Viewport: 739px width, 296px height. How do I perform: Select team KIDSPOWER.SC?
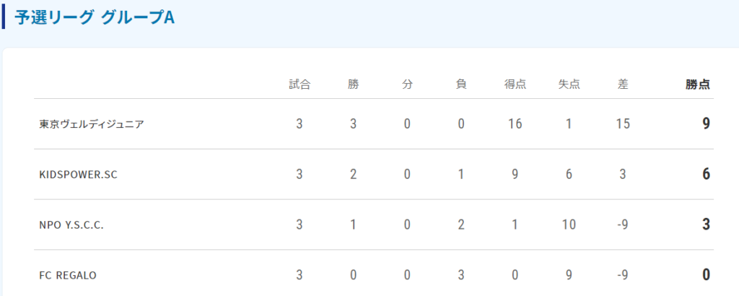point(78,174)
